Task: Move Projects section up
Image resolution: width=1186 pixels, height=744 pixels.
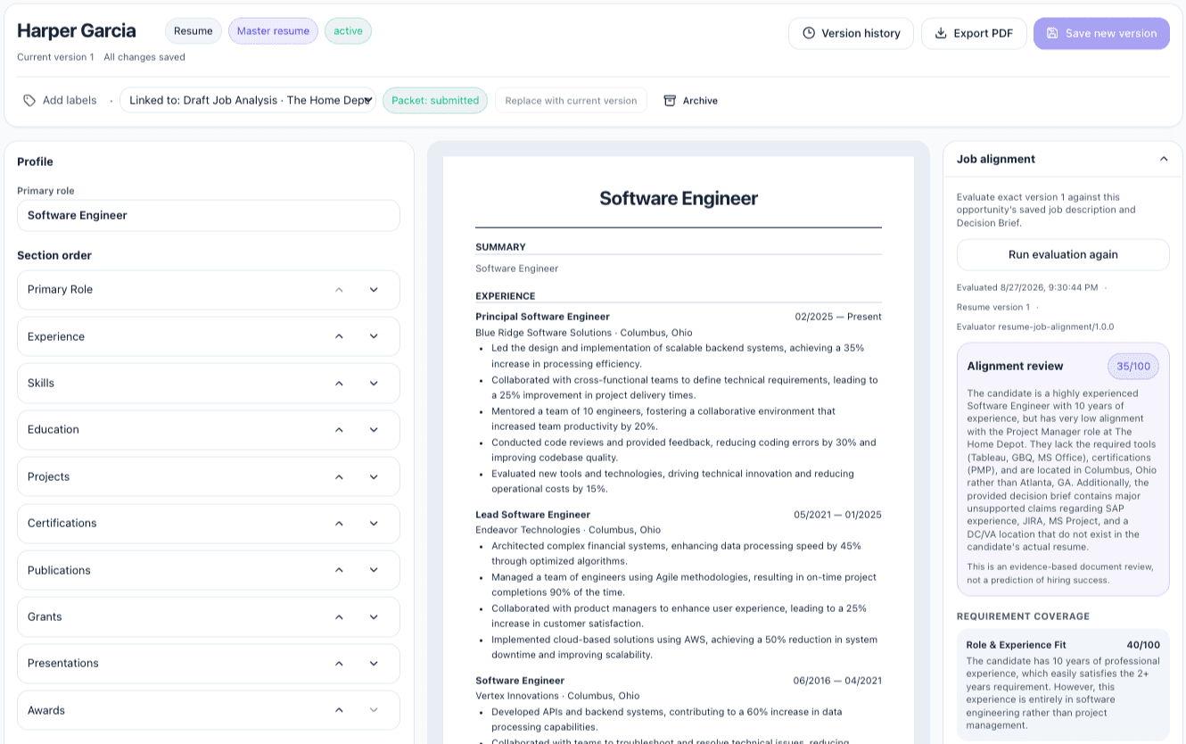Action: click(339, 476)
